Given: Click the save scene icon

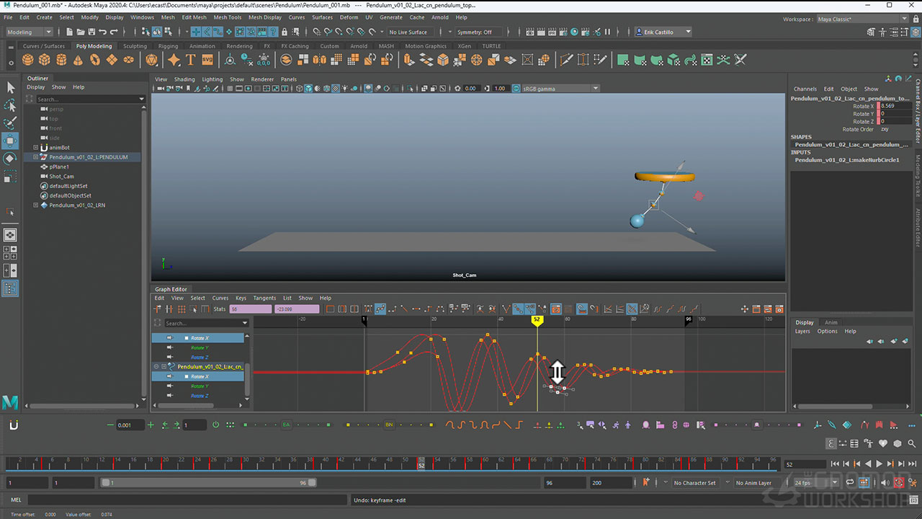Looking at the screenshot, I should click(x=91, y=32).
